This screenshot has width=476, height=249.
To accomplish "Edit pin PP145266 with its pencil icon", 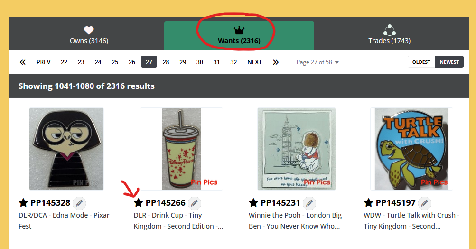I will tap(194, 203).
